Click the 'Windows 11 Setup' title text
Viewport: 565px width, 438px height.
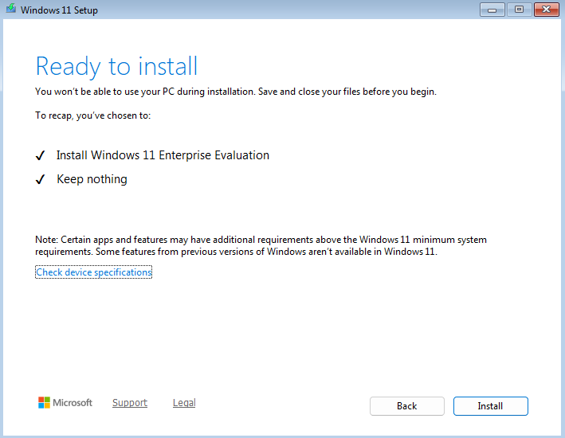59,10
